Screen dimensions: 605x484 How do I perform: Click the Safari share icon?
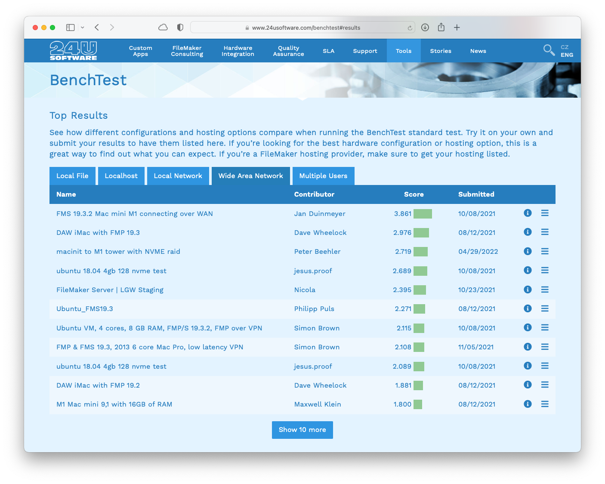[441, 27]
